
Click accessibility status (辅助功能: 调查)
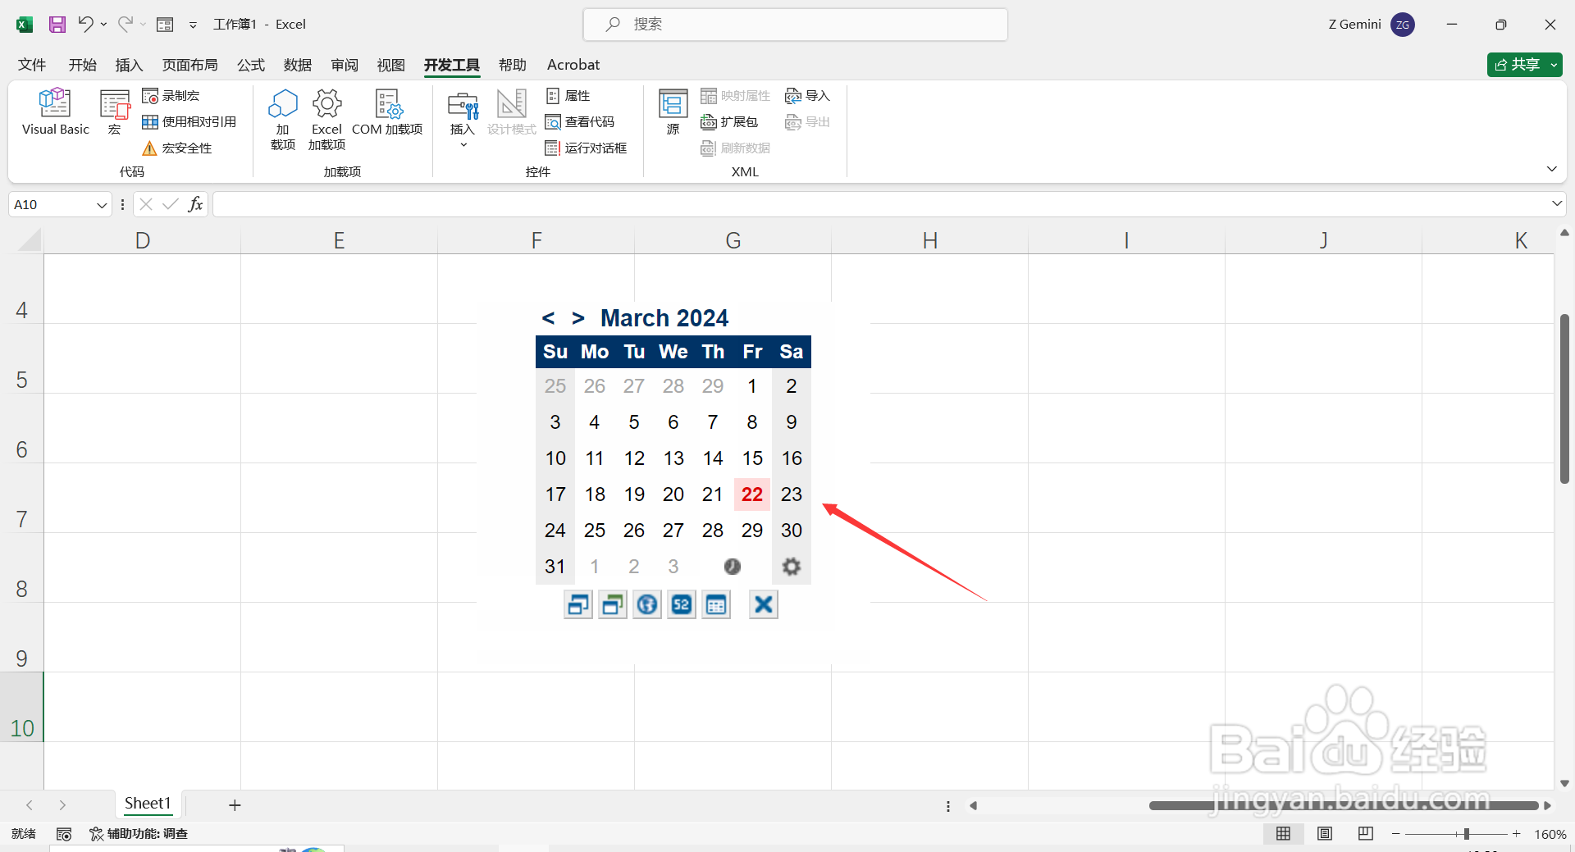click(139, 834)
